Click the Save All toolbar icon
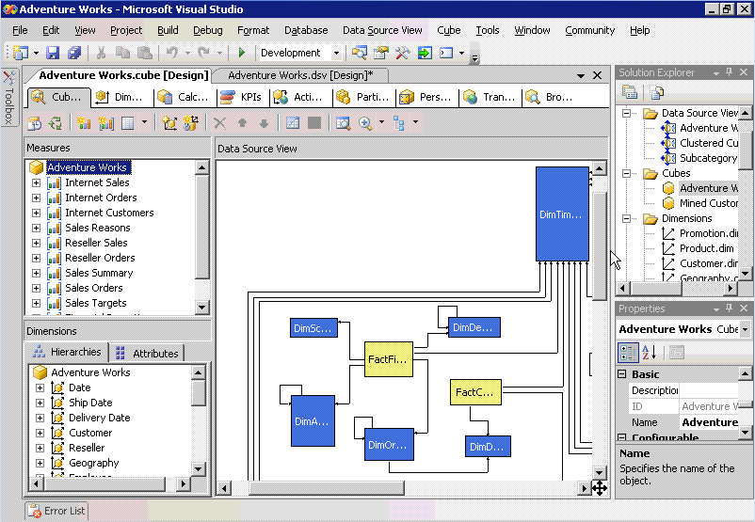Viewport: 755px width, 522px height. pyautogui.click(x=74, y=53)
